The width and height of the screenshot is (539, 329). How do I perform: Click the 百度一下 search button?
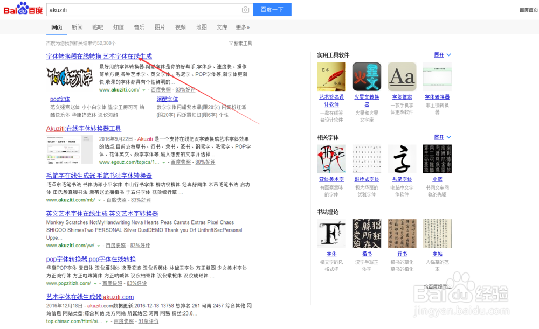click(x=272, y=10)
